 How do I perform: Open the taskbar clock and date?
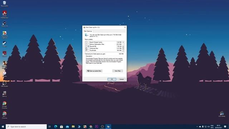[x=218, y=126]
